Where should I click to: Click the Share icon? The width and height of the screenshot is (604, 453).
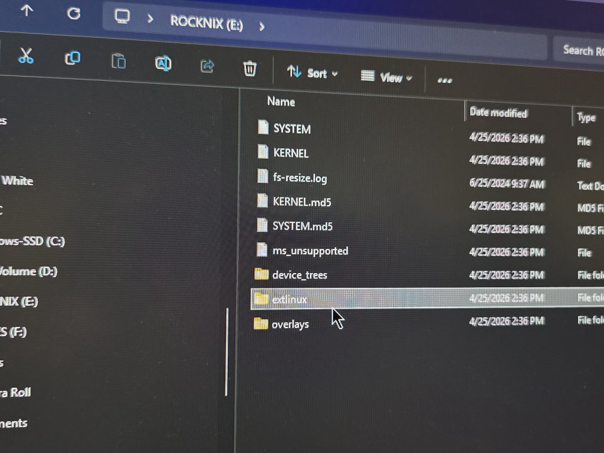207,66
